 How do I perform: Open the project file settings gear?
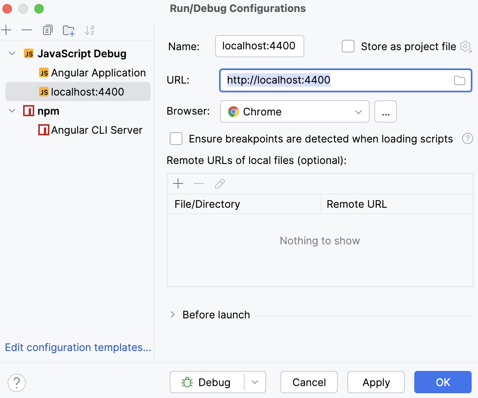click(465, 46)
